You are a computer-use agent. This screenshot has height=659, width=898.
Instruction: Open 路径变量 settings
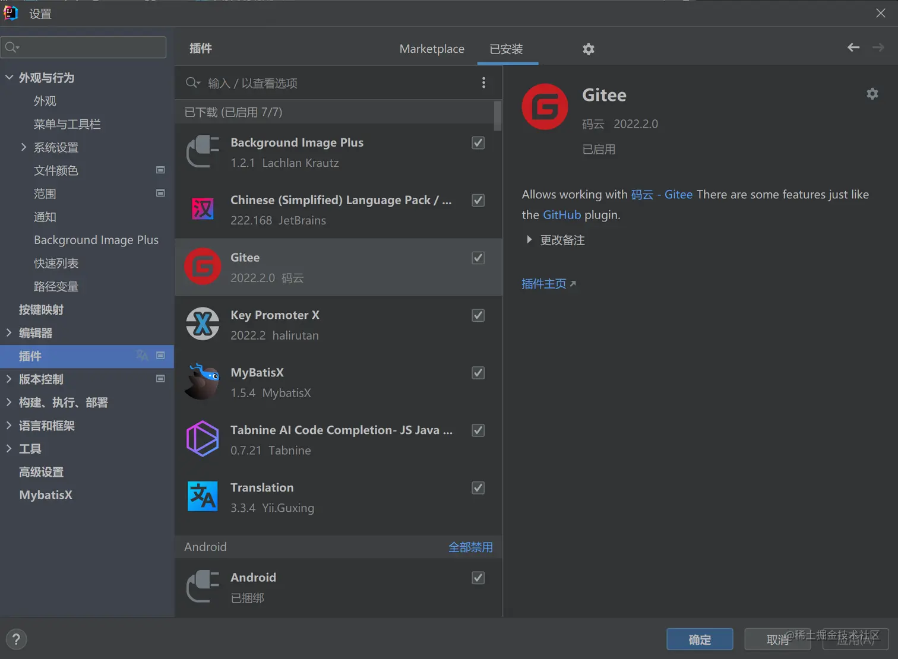click(x=56, y=286)
